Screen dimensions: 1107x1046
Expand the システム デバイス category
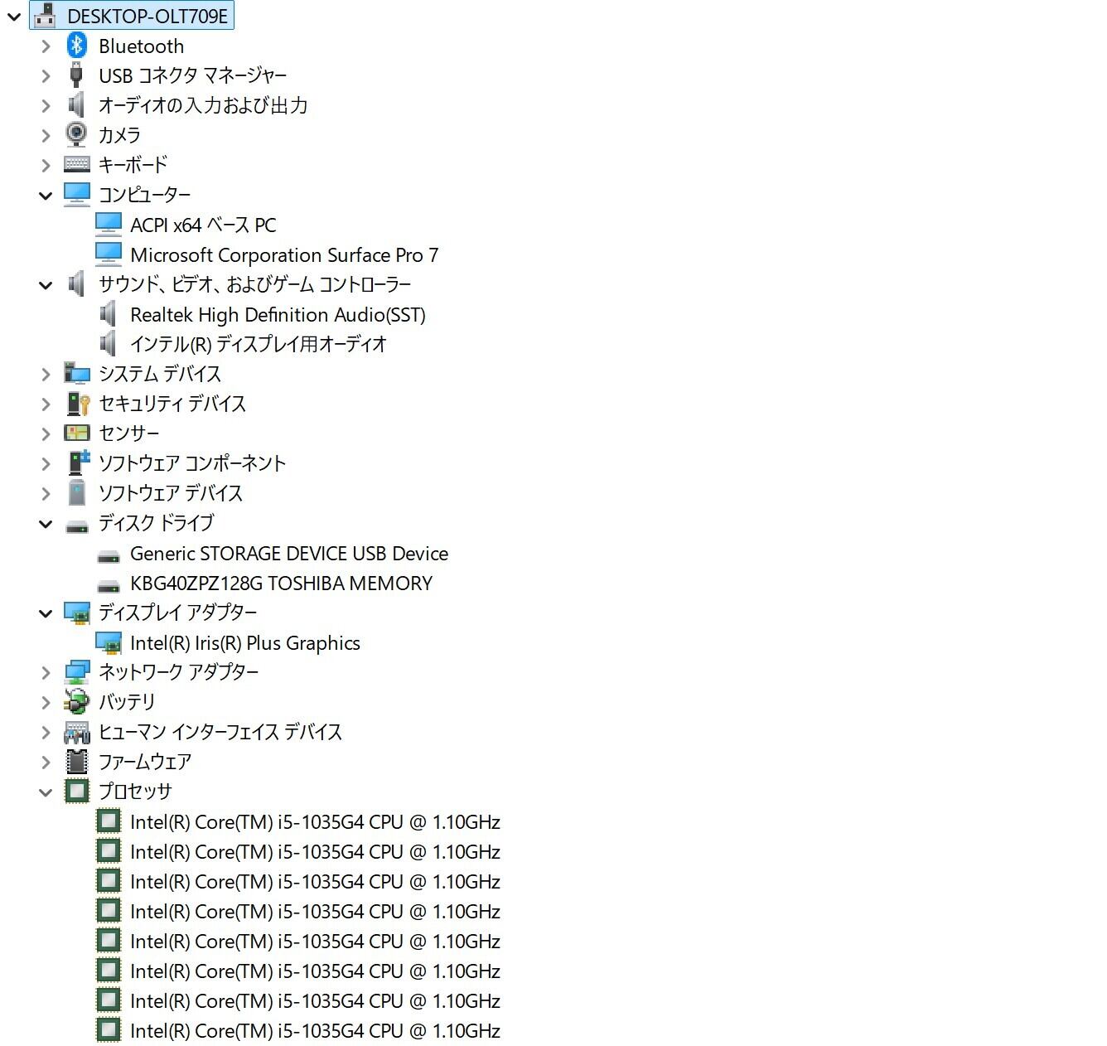(x=46, y=375)
